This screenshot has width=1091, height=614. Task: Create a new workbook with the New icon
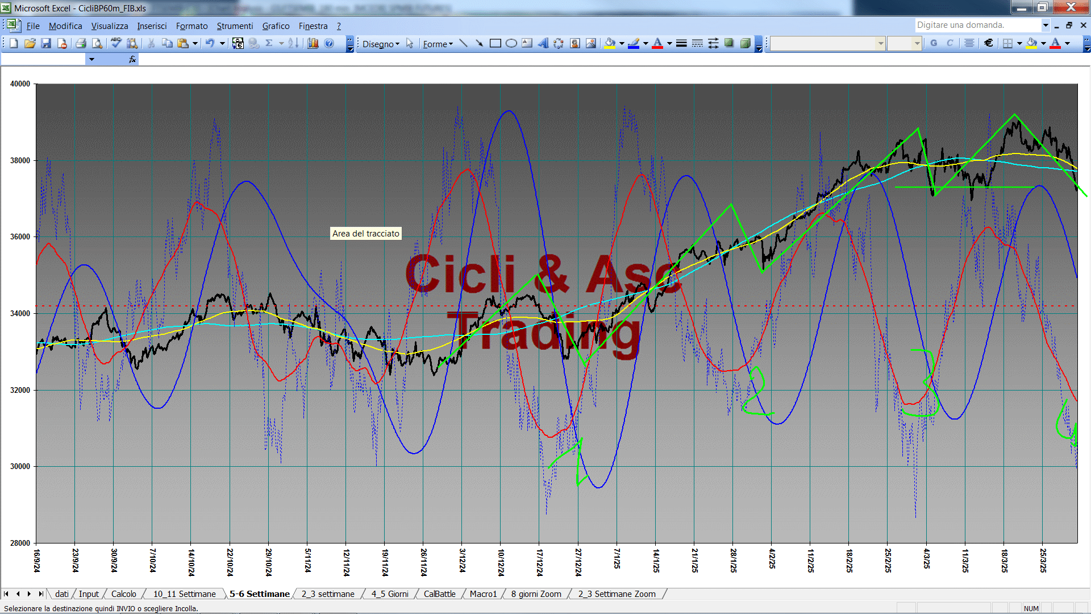click(14, 43)
